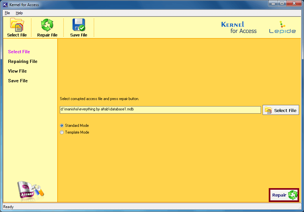Go to the Save File sidebar step
Viewport: 304px width, 212px height.
tap(18, 81)
